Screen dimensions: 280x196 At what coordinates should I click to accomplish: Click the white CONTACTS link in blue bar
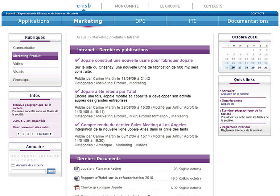[257, 13]
